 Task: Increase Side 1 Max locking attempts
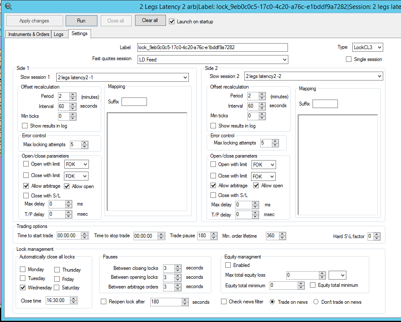[x=85, y=143]
